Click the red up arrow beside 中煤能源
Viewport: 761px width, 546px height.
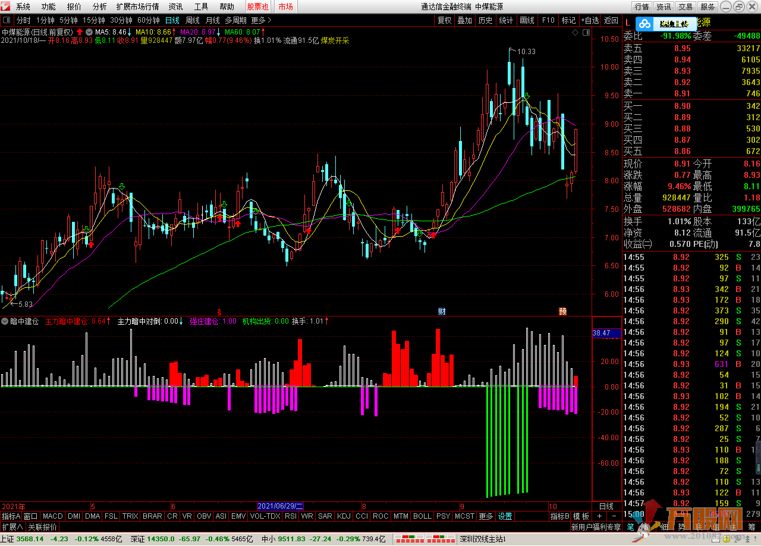click(80, 32)
